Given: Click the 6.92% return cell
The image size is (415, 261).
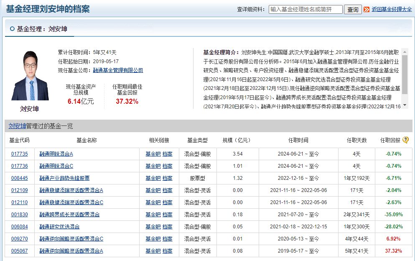Looking at the screenshot, I should point(394,239).
